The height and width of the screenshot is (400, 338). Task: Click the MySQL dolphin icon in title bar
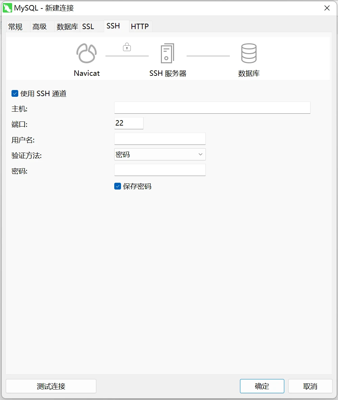click(7, 8)
